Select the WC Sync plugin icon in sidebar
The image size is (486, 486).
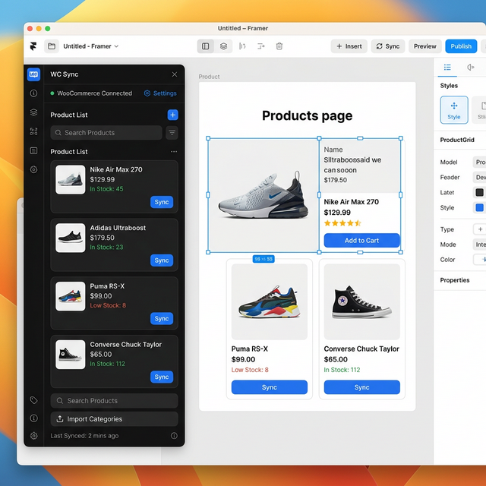tap(33, 74)
